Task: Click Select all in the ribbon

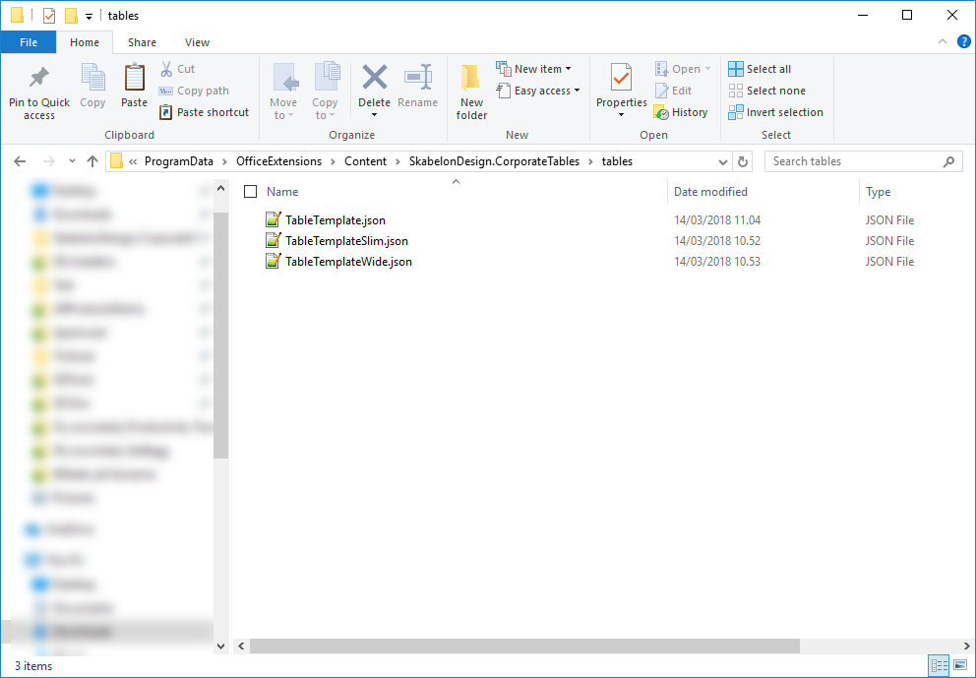Action: pyautogui.click(x=760, y=69)
